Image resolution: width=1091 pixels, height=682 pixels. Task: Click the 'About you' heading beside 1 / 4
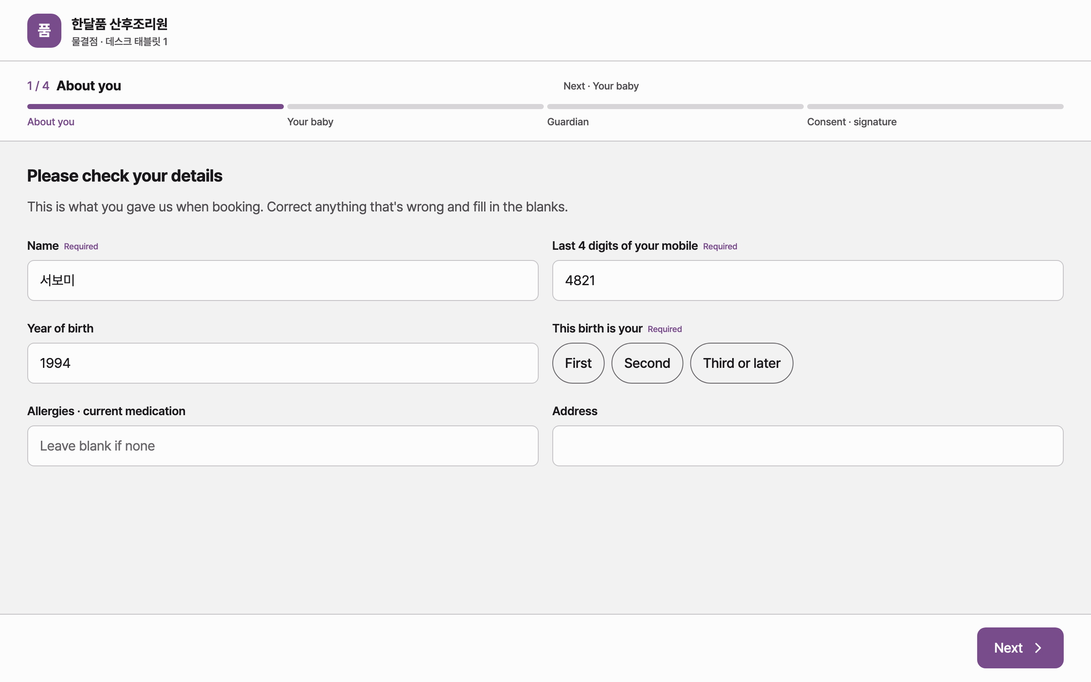89,86
